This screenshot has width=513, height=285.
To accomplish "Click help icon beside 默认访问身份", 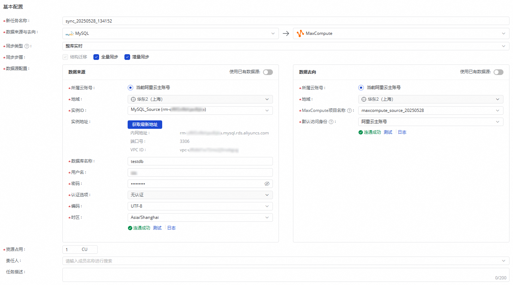I will click(331, 122).
